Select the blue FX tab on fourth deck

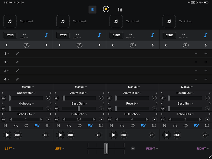[196, 126]
